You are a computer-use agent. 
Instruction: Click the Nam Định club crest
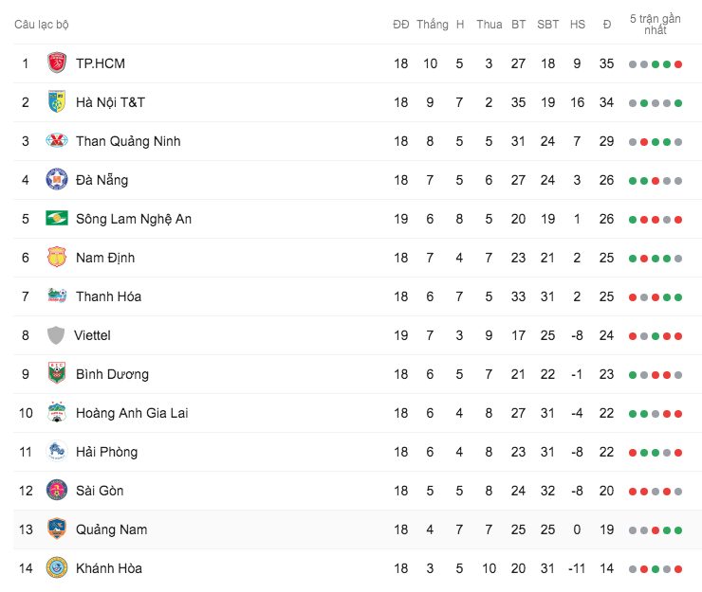tap(57, 258)
